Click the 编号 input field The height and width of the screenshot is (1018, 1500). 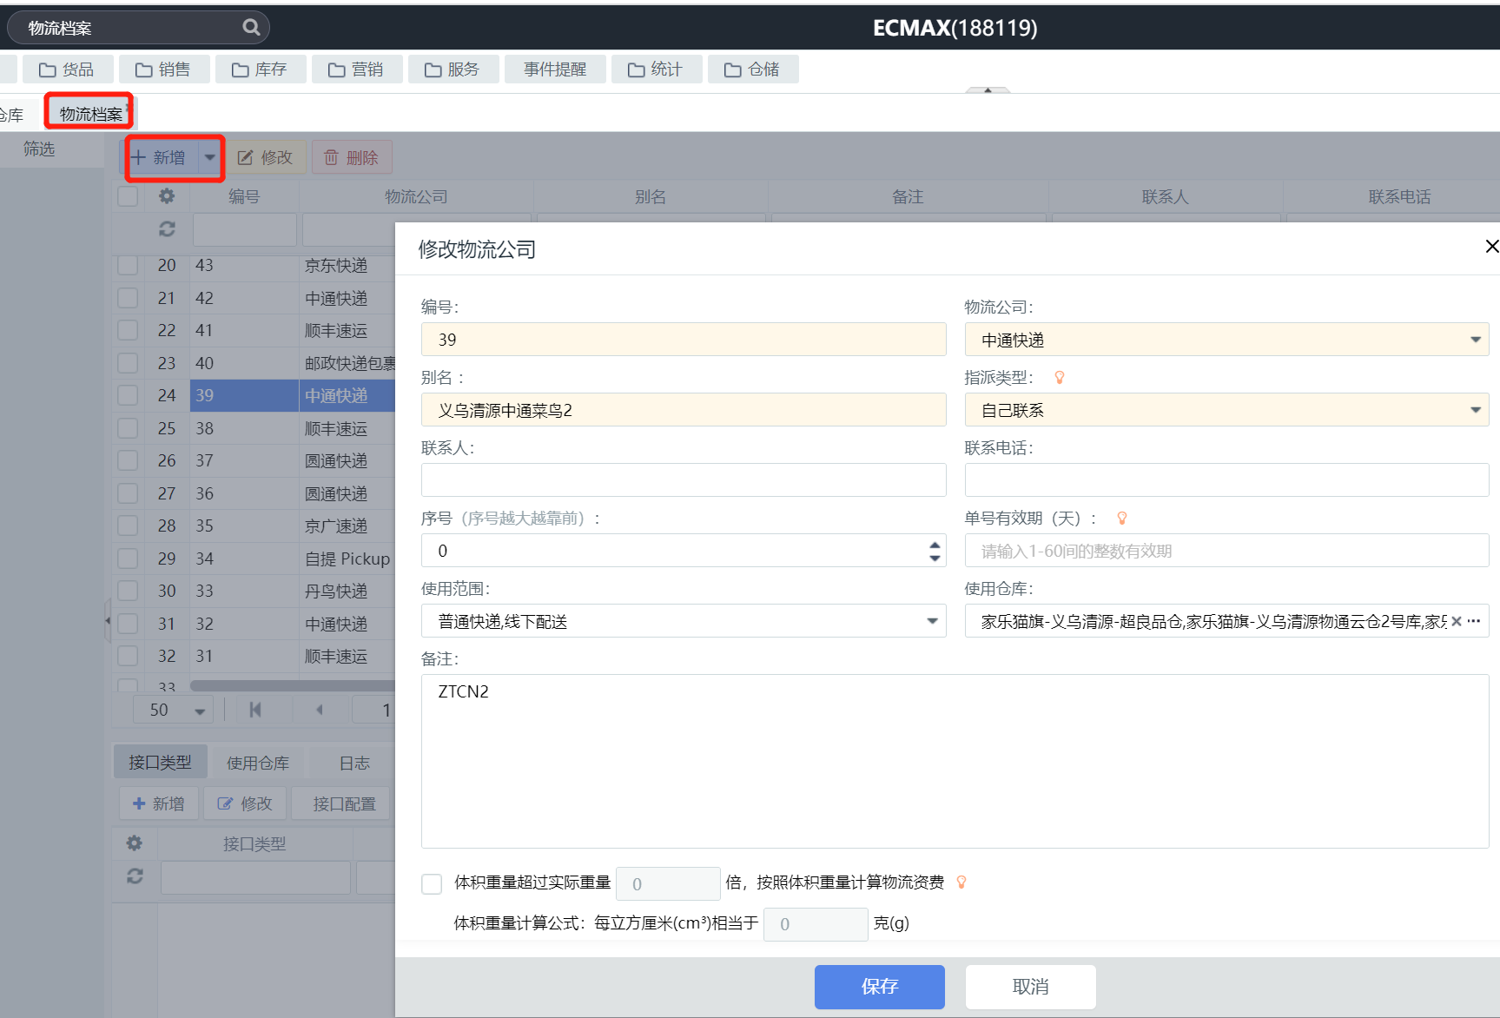pyautogui.click(x=684, y=340)
